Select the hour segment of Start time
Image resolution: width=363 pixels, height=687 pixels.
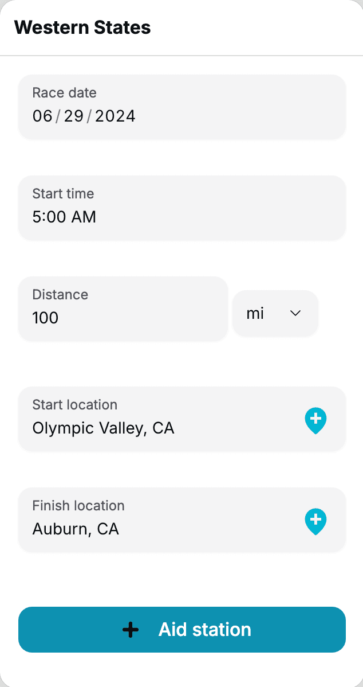pyautogui.click(x=36, y=217)
